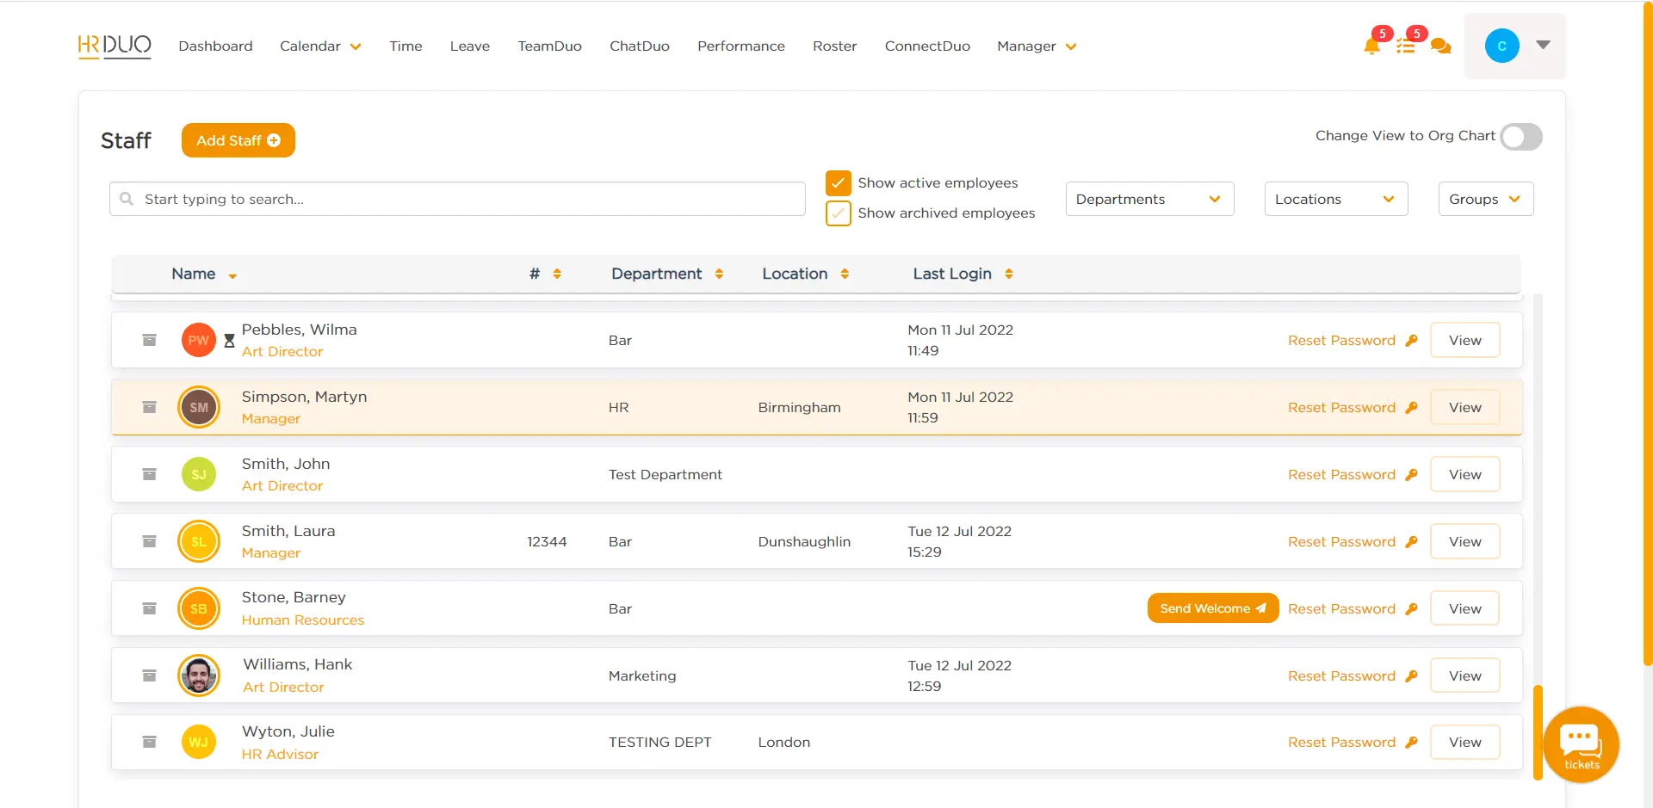
Task: Switch the Org Chart view toggle
Action: [1520, 137]
